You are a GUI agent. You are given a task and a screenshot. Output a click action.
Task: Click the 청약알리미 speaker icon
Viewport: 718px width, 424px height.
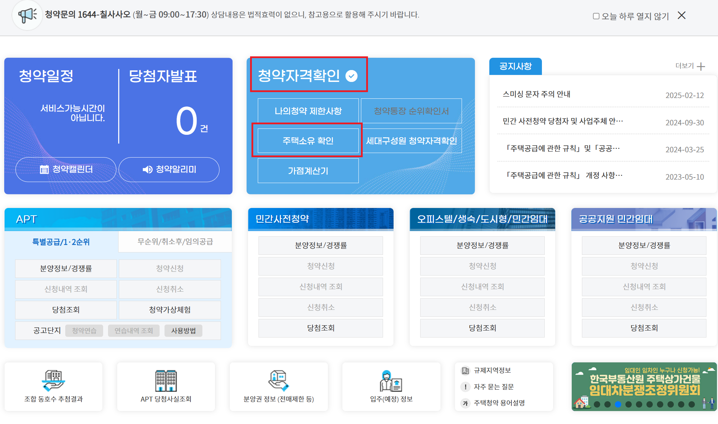pyautogui.click(x=147, y=169)
